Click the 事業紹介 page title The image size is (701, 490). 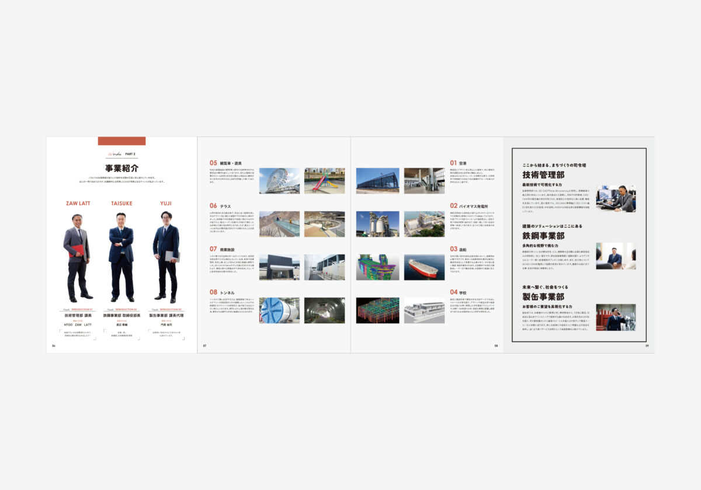click(x=122, y=168)
